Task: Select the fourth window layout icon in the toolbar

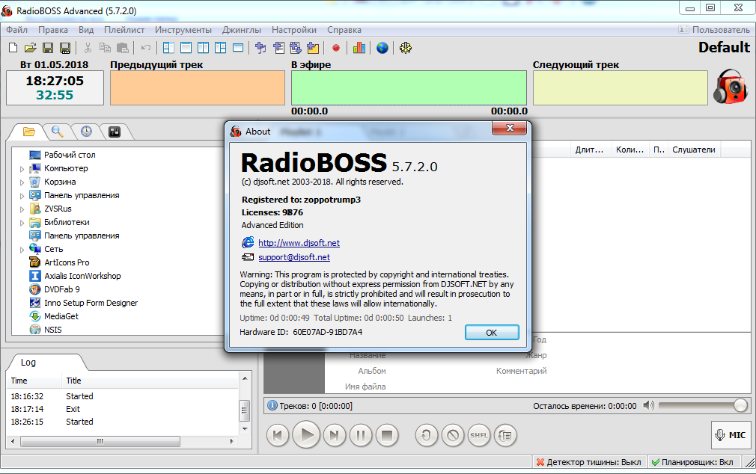Action: (x=220, y=48)
